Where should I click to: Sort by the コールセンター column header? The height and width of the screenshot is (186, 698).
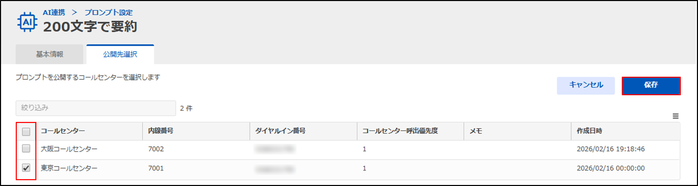click(x=63, y=131)
